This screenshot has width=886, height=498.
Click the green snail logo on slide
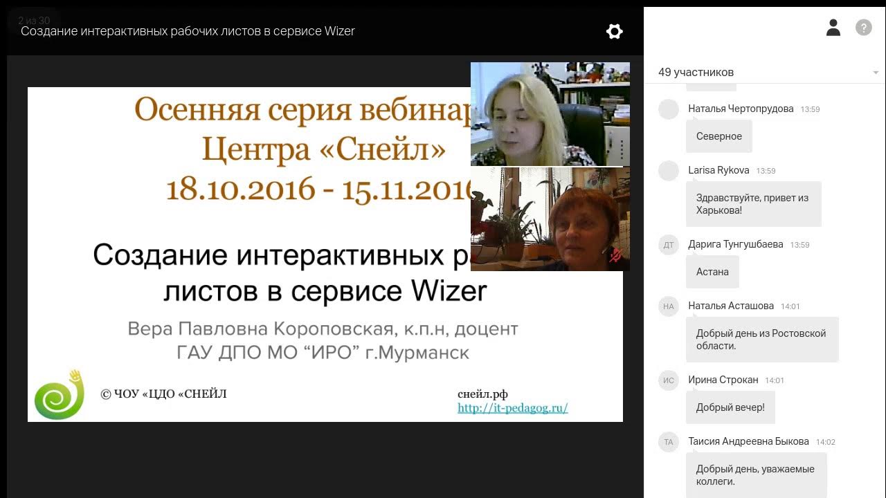pyautogui.click(x=59, y=394)
